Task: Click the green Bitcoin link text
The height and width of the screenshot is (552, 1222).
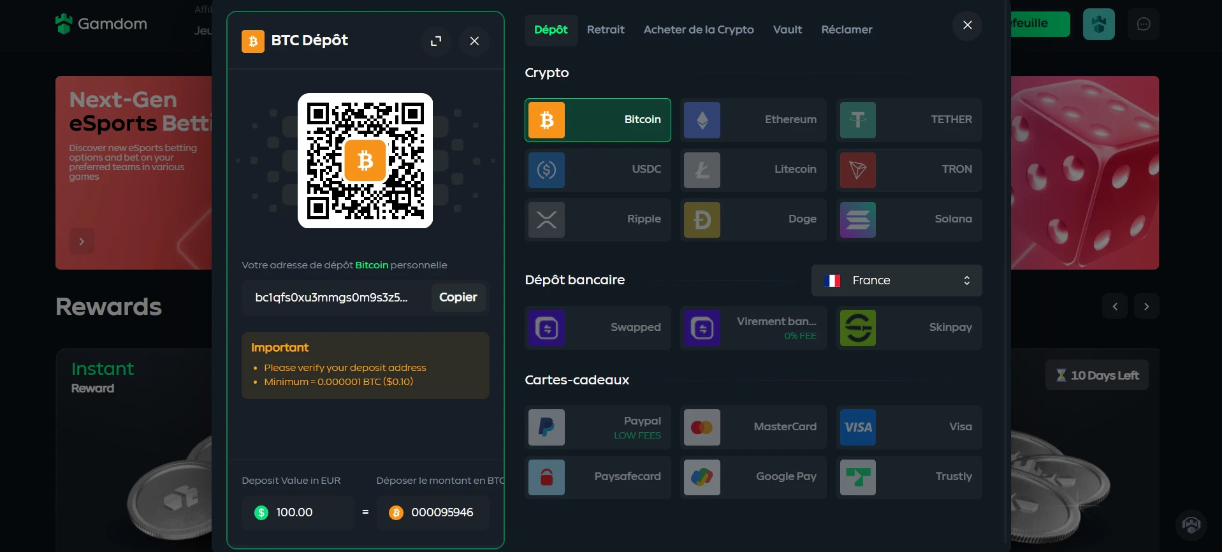Action: (x=372, y=265)
